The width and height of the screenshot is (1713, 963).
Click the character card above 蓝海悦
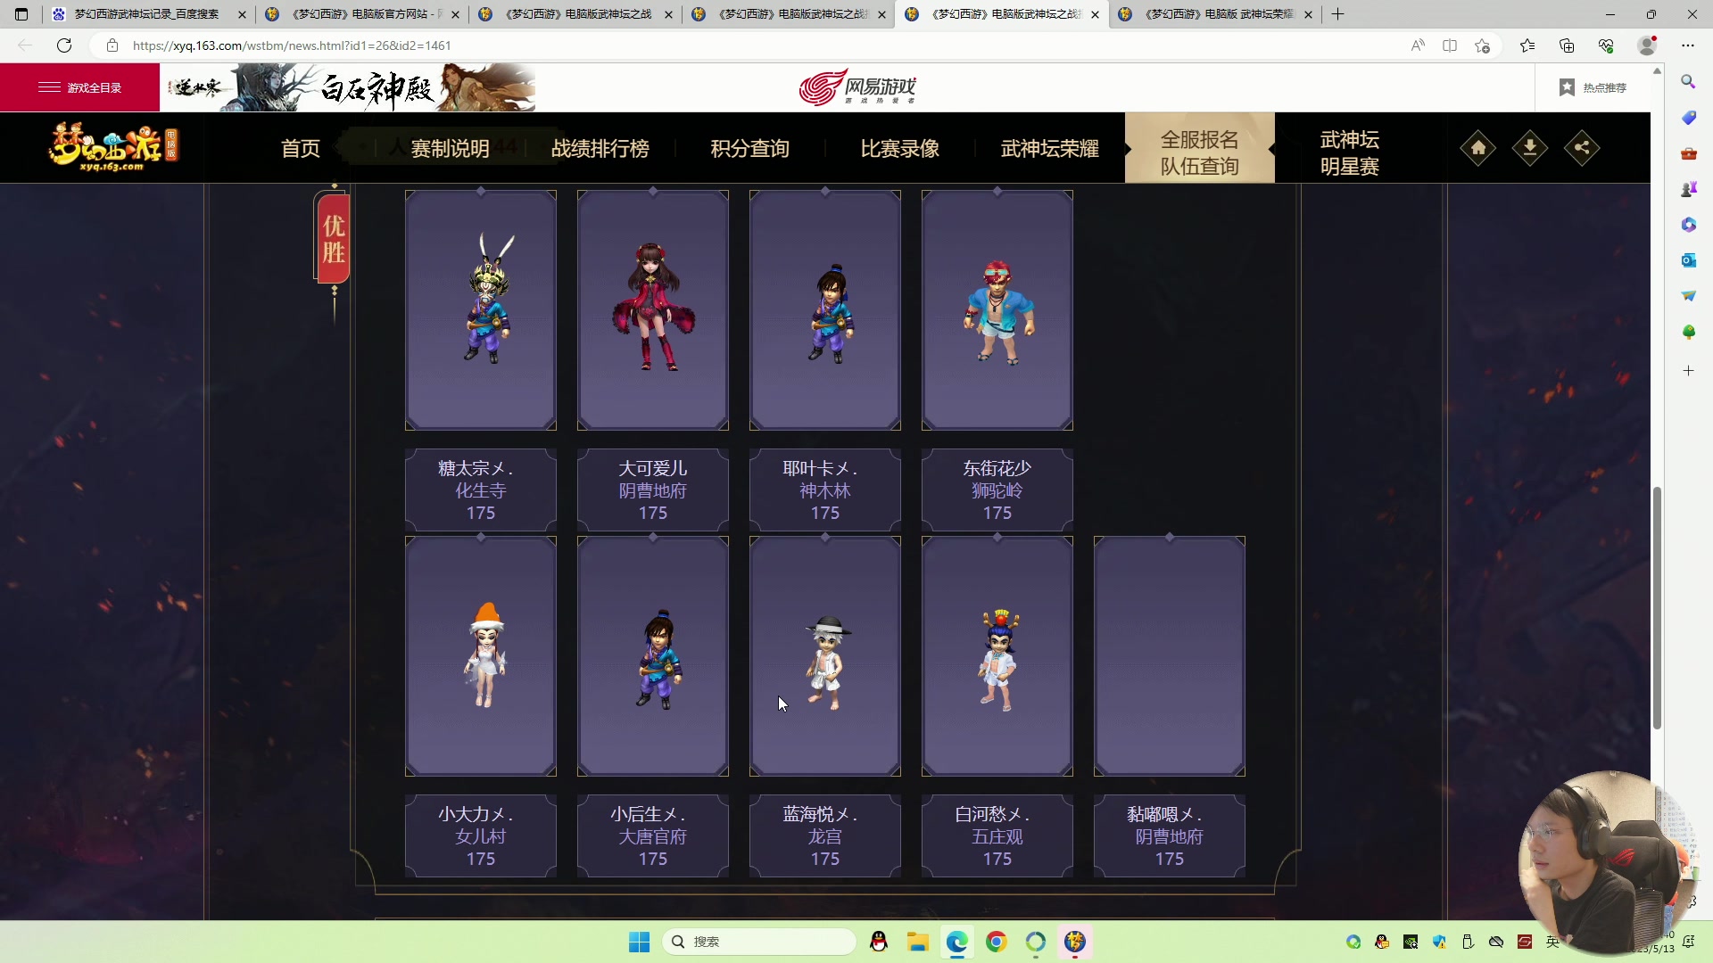(825, 655)
